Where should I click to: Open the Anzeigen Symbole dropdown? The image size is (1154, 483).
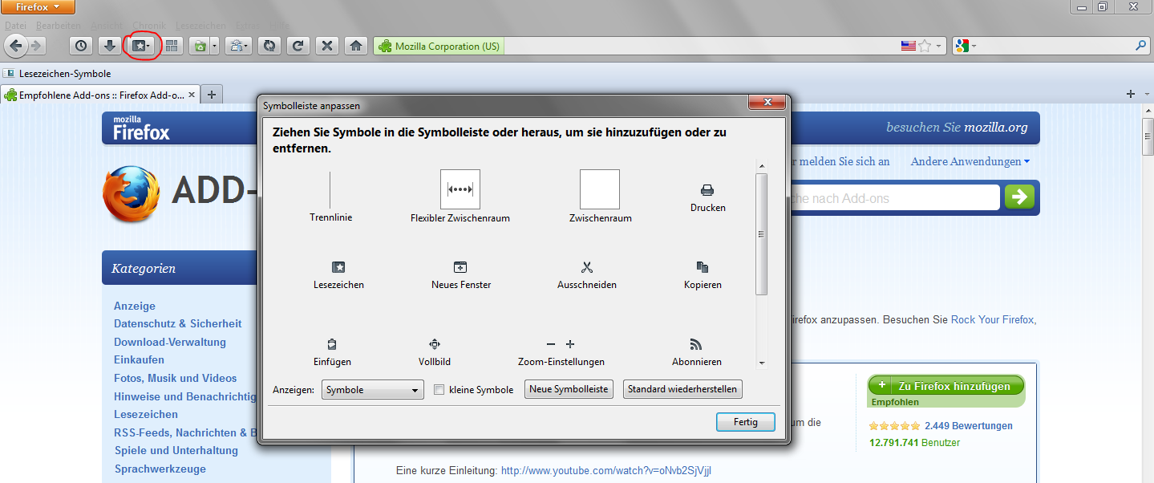pyautogui.click(x=373, y=390)
